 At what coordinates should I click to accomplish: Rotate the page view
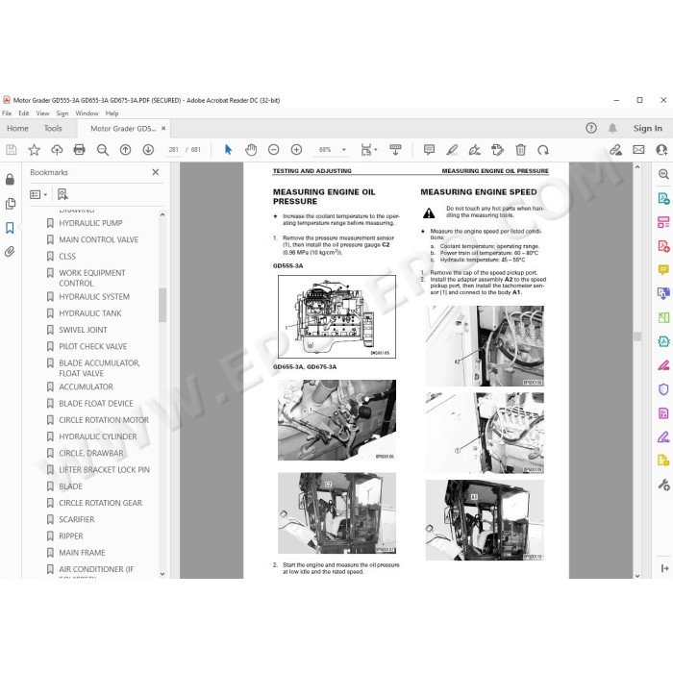(543, 150)
